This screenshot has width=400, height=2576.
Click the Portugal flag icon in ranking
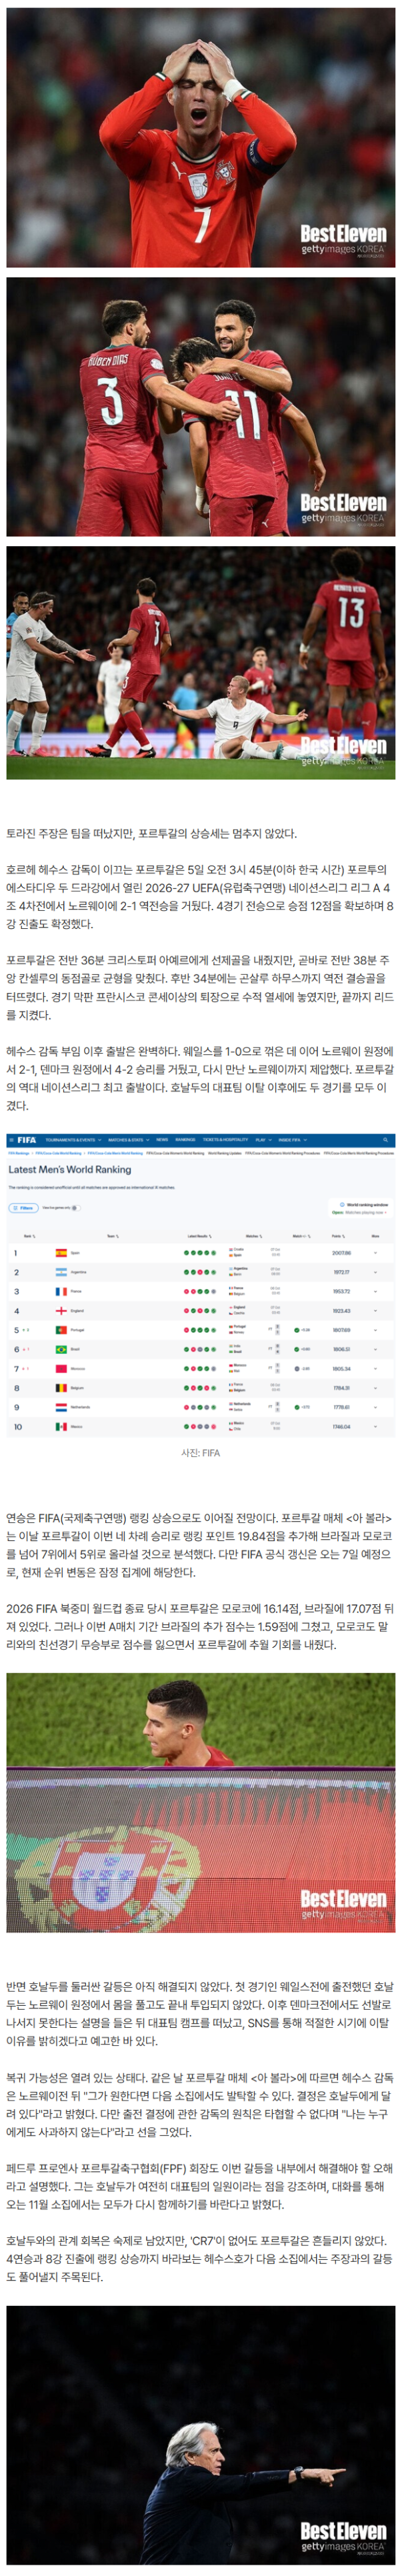[x=61, y=1330]
